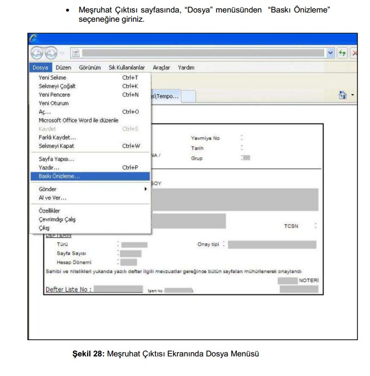Expand the Gönder submenu
The width and height of the screenshot is (370, 376).
(90, 189)
